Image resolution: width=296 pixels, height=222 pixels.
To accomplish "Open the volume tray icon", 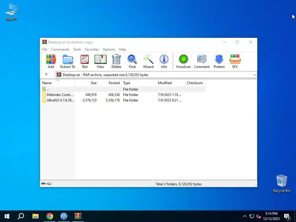I will (x=259, y=216).
